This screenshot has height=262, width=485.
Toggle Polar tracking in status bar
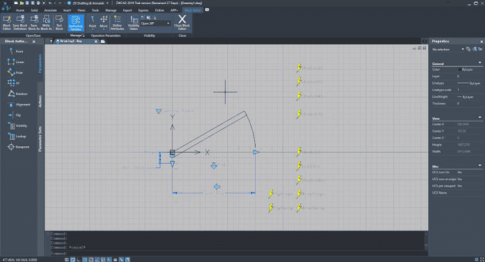pyautogui.click(x=85, y=259)
